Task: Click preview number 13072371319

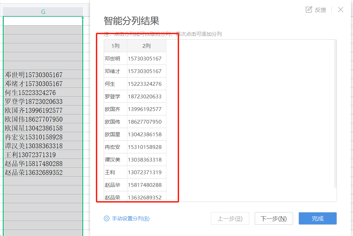Action: pos(147,172)
